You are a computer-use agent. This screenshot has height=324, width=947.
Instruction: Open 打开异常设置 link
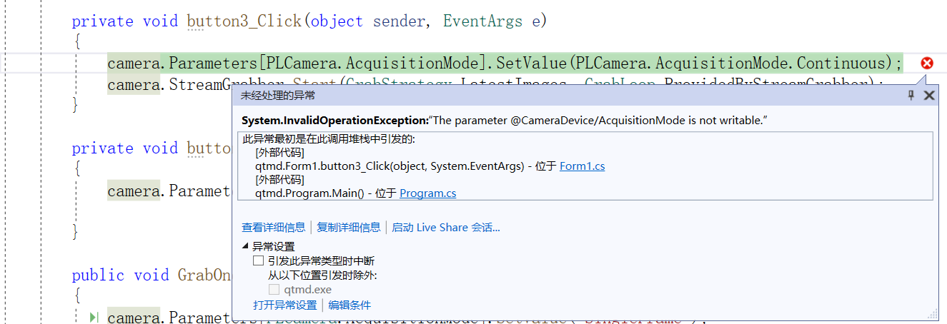284,305
